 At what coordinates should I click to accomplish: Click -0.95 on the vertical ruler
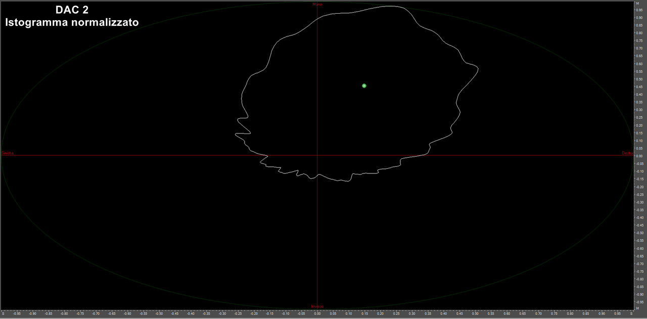[x=639, y=302]
